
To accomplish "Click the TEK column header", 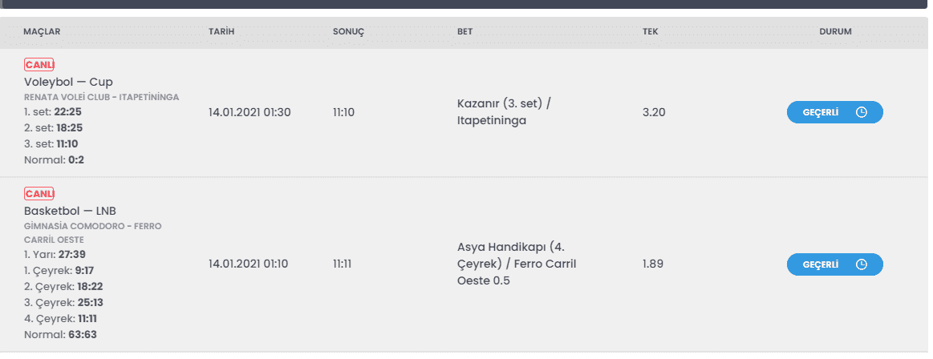I will coord(651,31).
